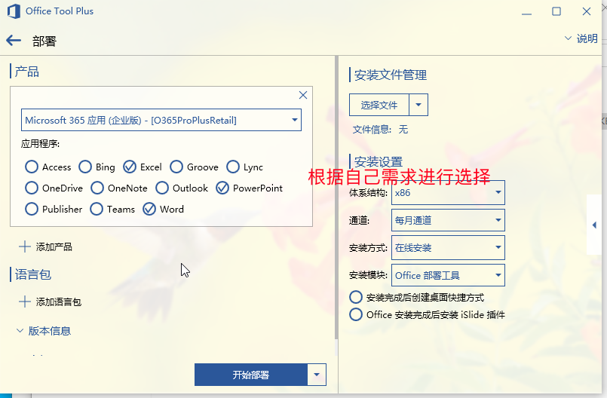Open the Microsoft 365 product dropdown
Image resolution: width=607 pixels, height=398 pixels.
[161, 120]
